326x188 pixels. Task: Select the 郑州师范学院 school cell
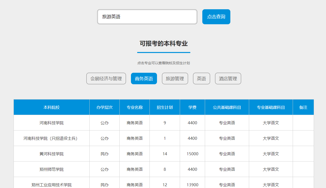pos(52,169)
